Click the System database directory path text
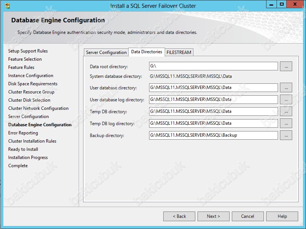This screenshot has height=229, width=306. click(191, 76)
